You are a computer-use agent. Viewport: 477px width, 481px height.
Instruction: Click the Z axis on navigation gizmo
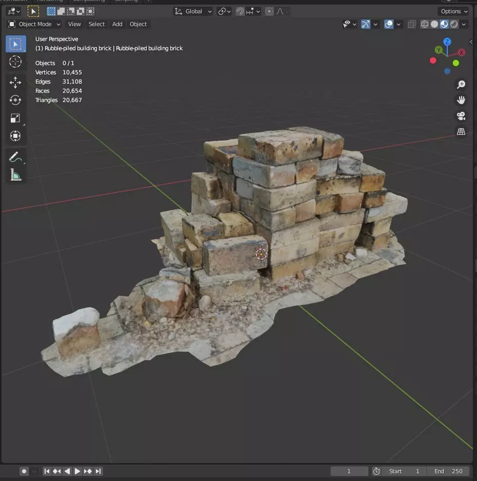[447, 42]
